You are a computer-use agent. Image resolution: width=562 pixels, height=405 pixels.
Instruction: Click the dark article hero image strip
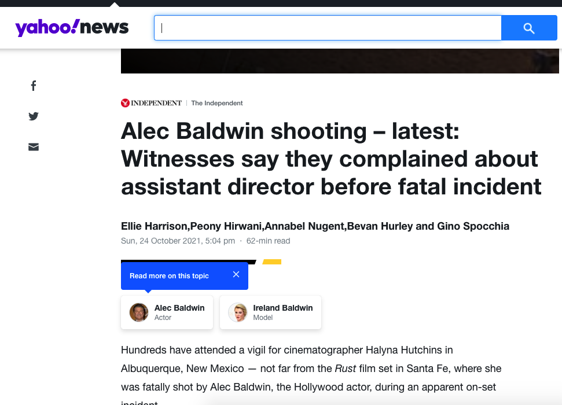click(340, 61)
